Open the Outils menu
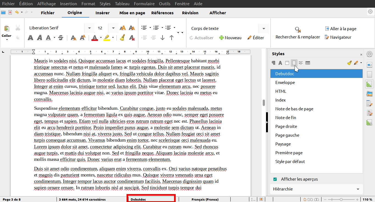This screenshot has width=375, height=202. (x=164, y=4)
